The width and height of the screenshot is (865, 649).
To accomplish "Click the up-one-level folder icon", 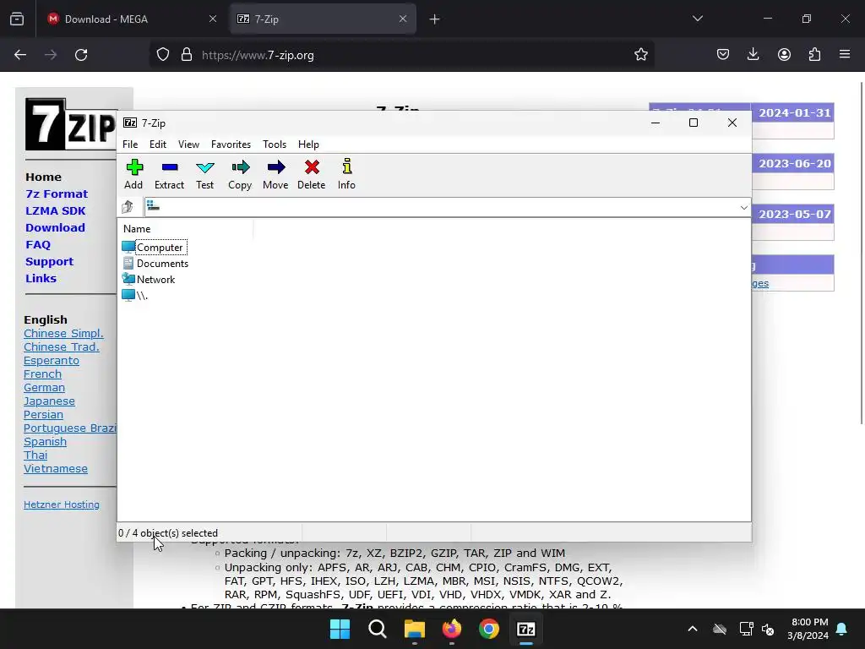I will click(x=128, y=207).
